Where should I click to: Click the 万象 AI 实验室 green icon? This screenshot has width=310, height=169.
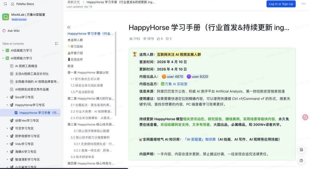pos(162,84)
